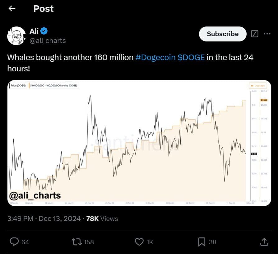Screen dimensions: 278x254
Task: Click the orange Upgrade bar-chart icon on chart
Action: click(x=252, y=85)
